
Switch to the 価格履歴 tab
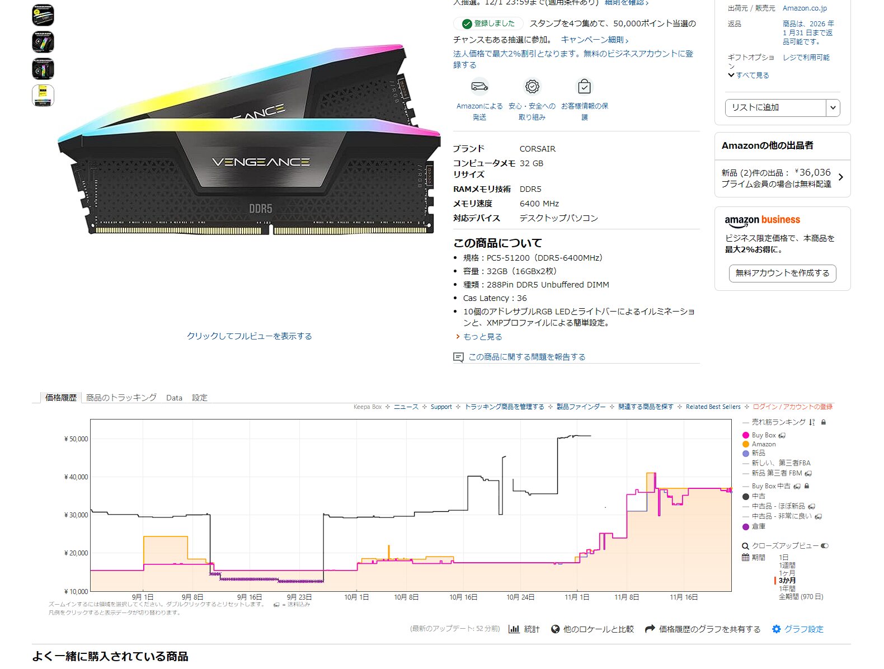[61, 398]
